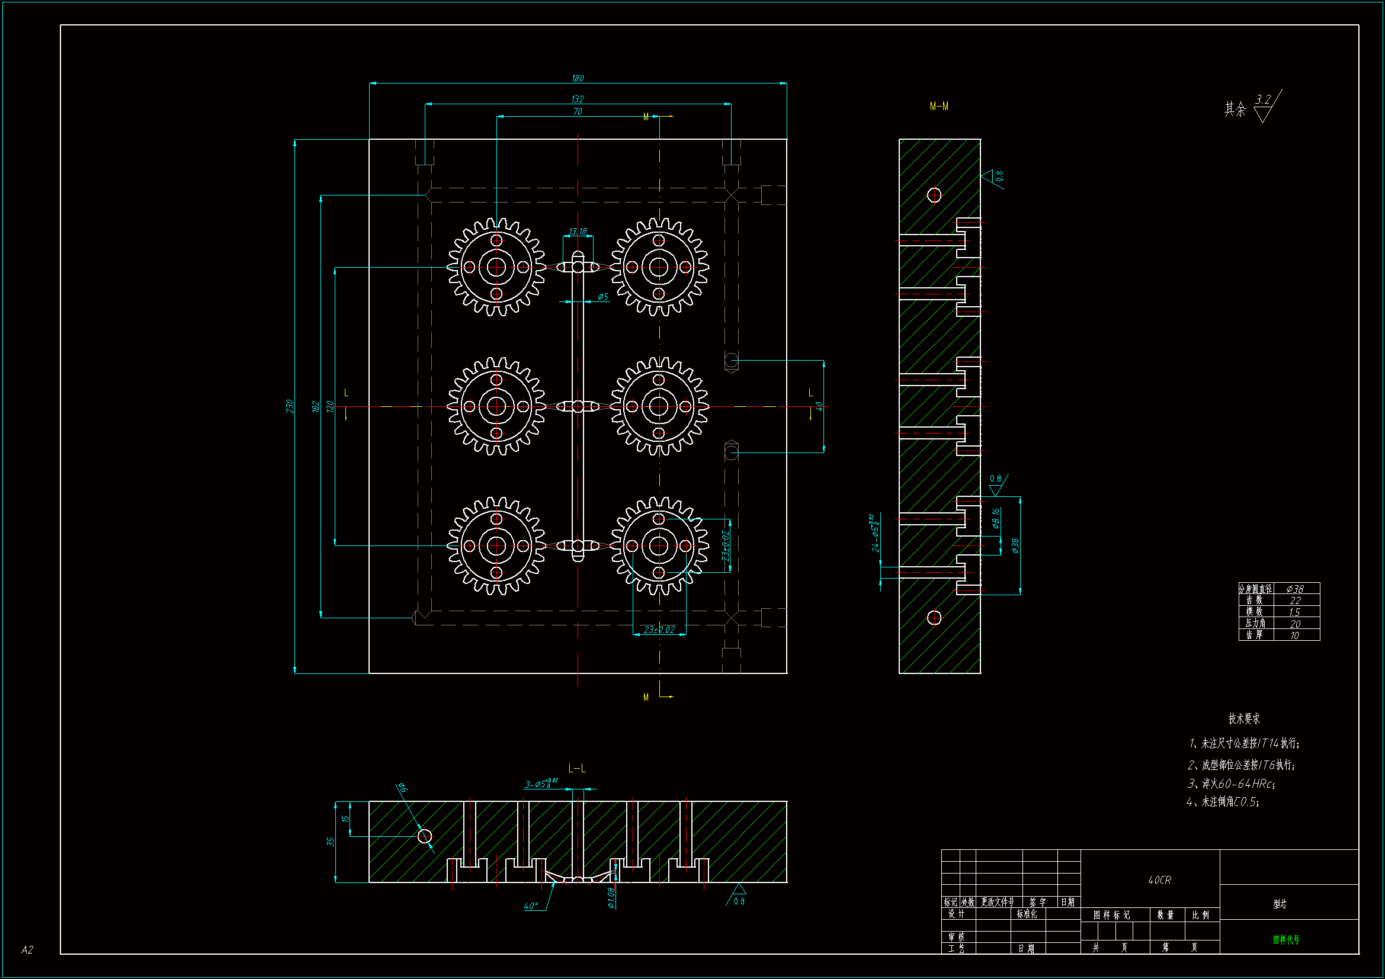Click the 40CR material text in title block

[1159, 880]
